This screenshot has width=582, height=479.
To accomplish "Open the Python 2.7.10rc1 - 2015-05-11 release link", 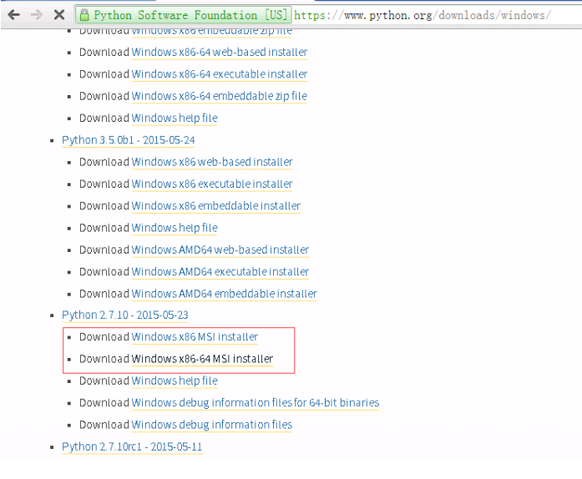I will point(132,446).
